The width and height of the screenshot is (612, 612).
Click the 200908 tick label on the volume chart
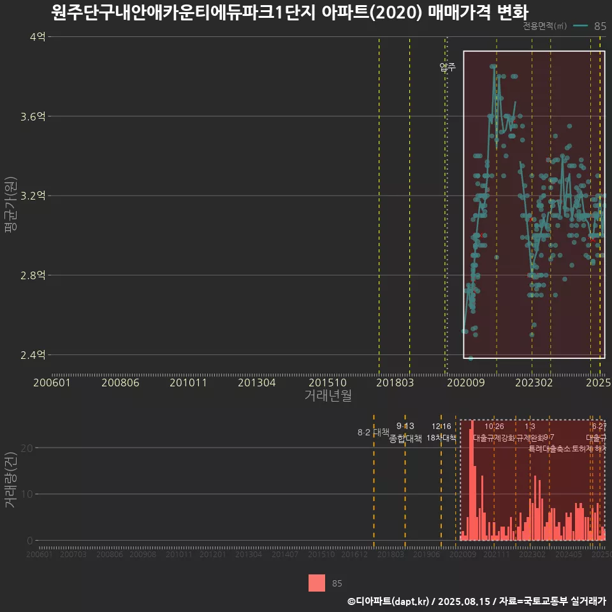pos(143,554)
